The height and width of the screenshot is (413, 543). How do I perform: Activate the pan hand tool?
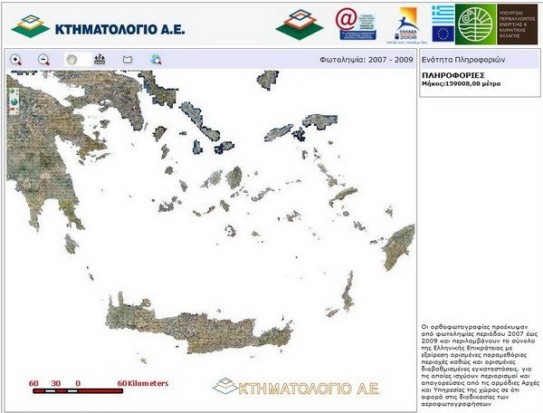point(71,60)
